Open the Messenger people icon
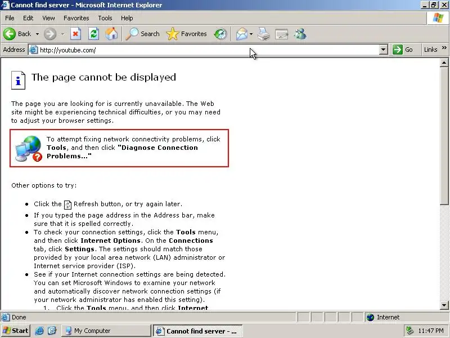This screenshot has width=450, height=338. [300, 34]
